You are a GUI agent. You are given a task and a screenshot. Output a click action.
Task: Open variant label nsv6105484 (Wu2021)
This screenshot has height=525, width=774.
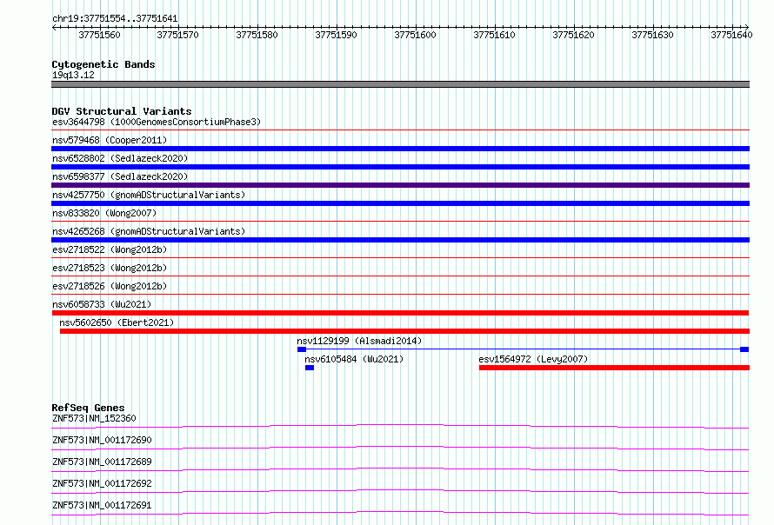[354, 359]
